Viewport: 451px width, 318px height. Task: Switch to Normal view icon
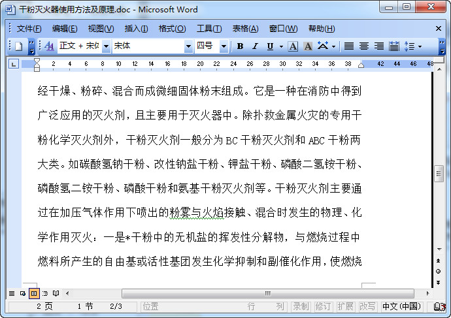point(12,293)
